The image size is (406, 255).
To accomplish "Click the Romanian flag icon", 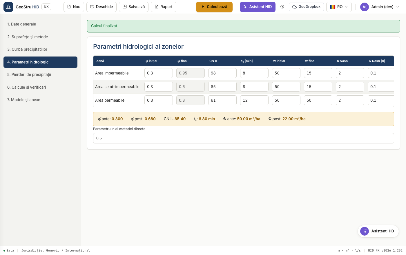I will coord(333,7).
